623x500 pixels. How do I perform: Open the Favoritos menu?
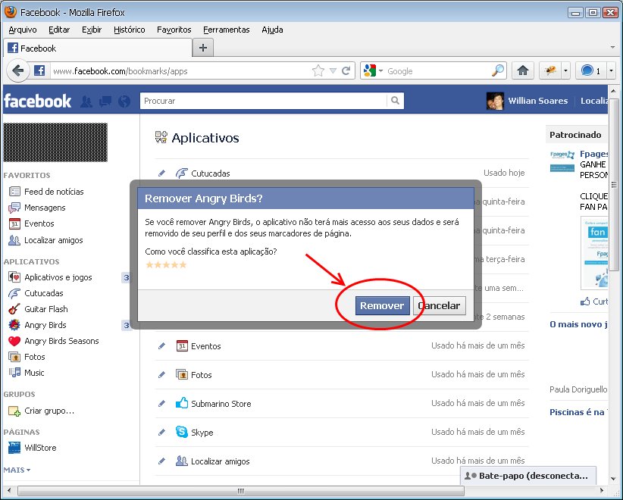tap(174, 30)
